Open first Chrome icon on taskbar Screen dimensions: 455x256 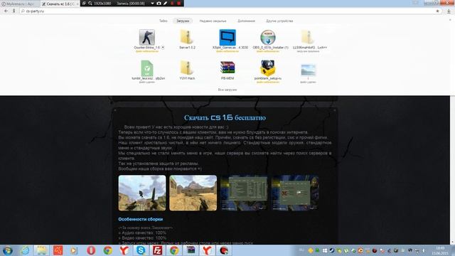click(107, 250)
